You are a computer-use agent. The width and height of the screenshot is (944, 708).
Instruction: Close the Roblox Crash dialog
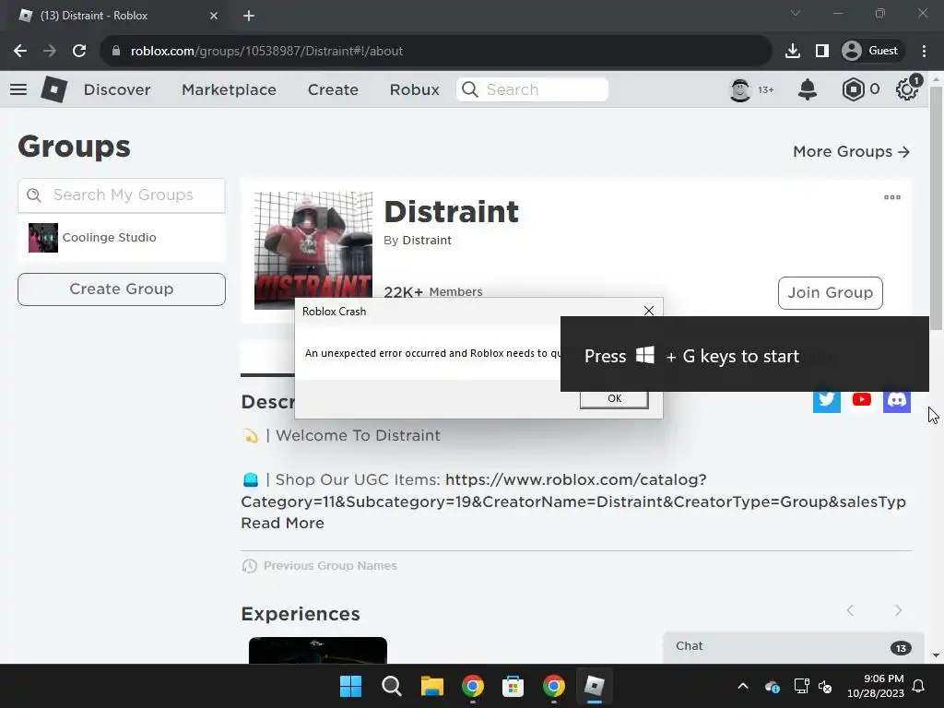(648, 311)
